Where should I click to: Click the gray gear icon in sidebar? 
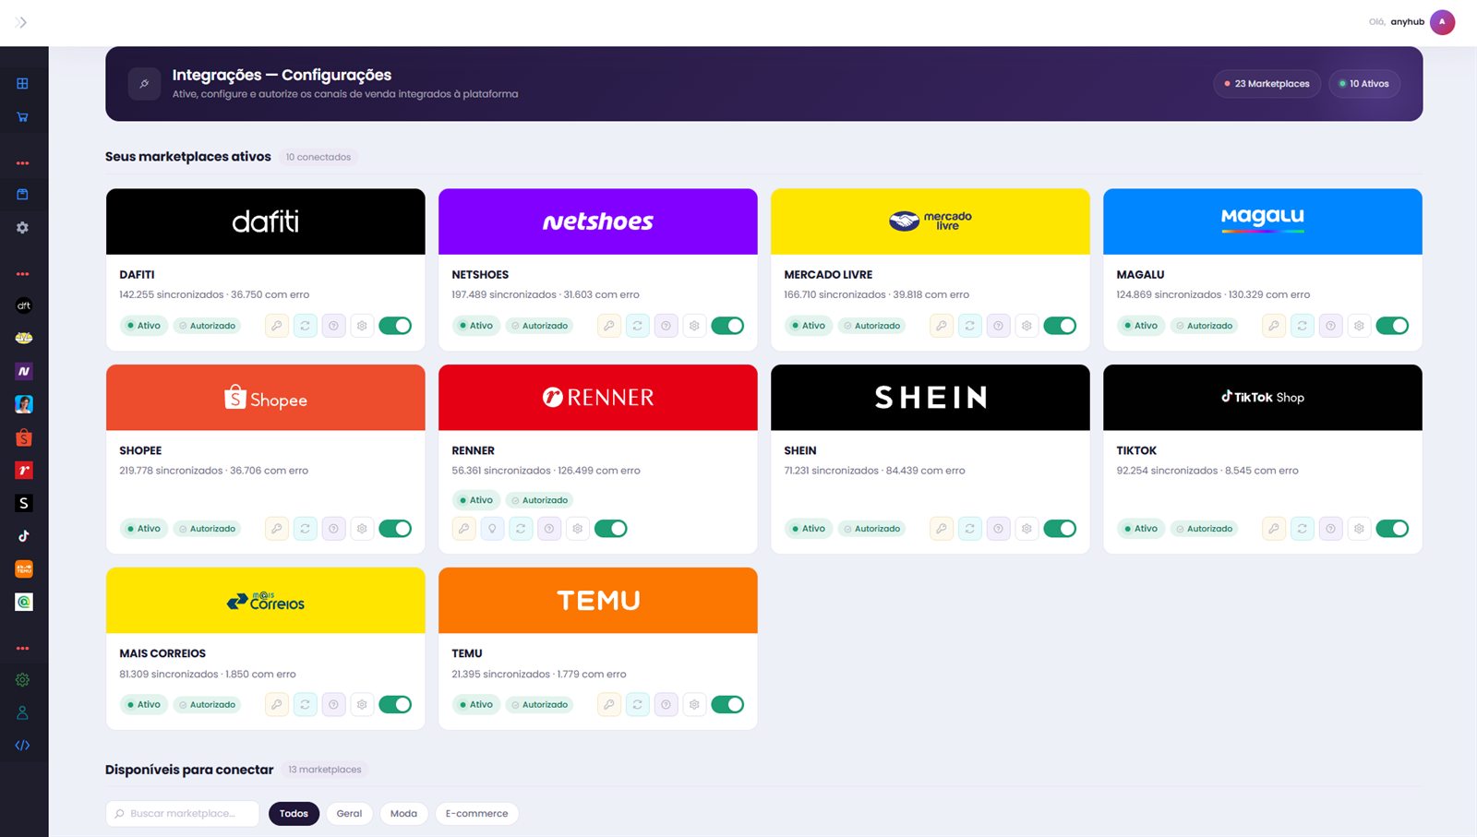pos(23,227)
